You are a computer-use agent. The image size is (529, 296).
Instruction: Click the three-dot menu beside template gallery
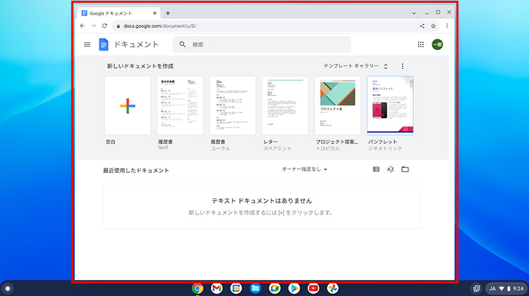point(403,66)
